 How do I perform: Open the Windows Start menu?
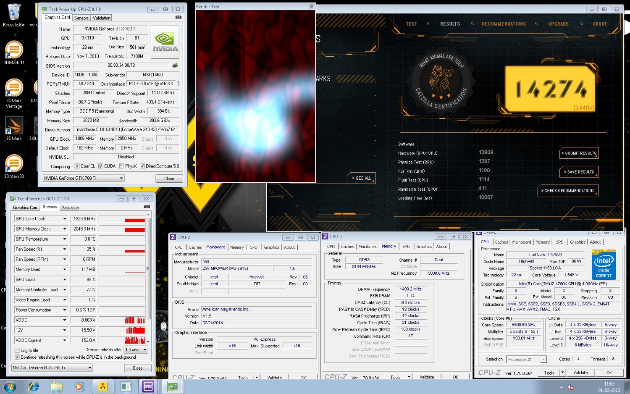pos(10,386)
